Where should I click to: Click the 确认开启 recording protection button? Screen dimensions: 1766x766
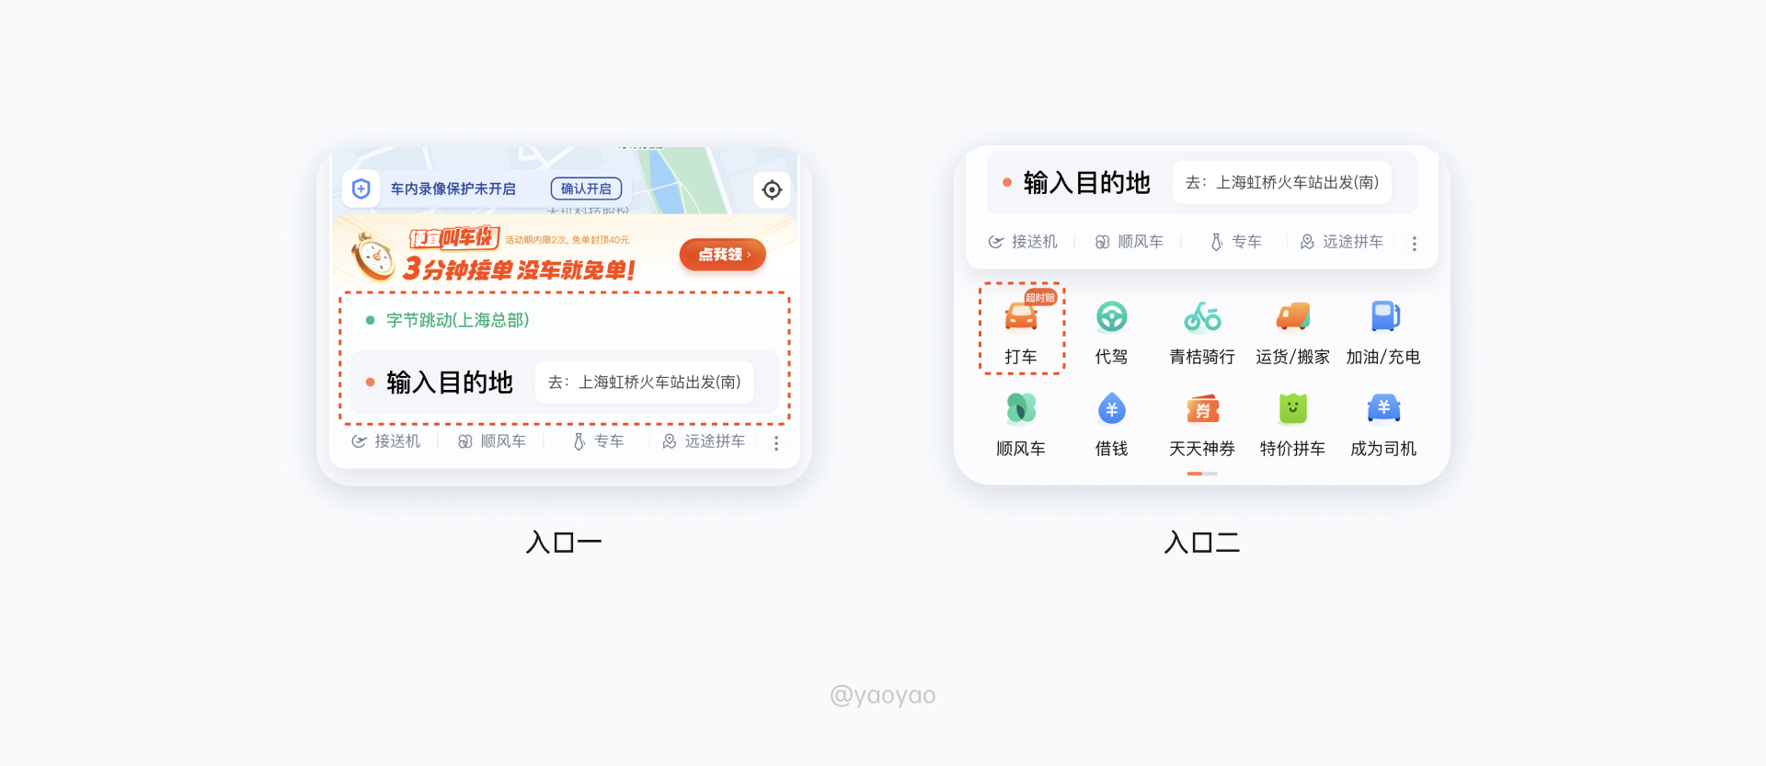click(586, 189)
